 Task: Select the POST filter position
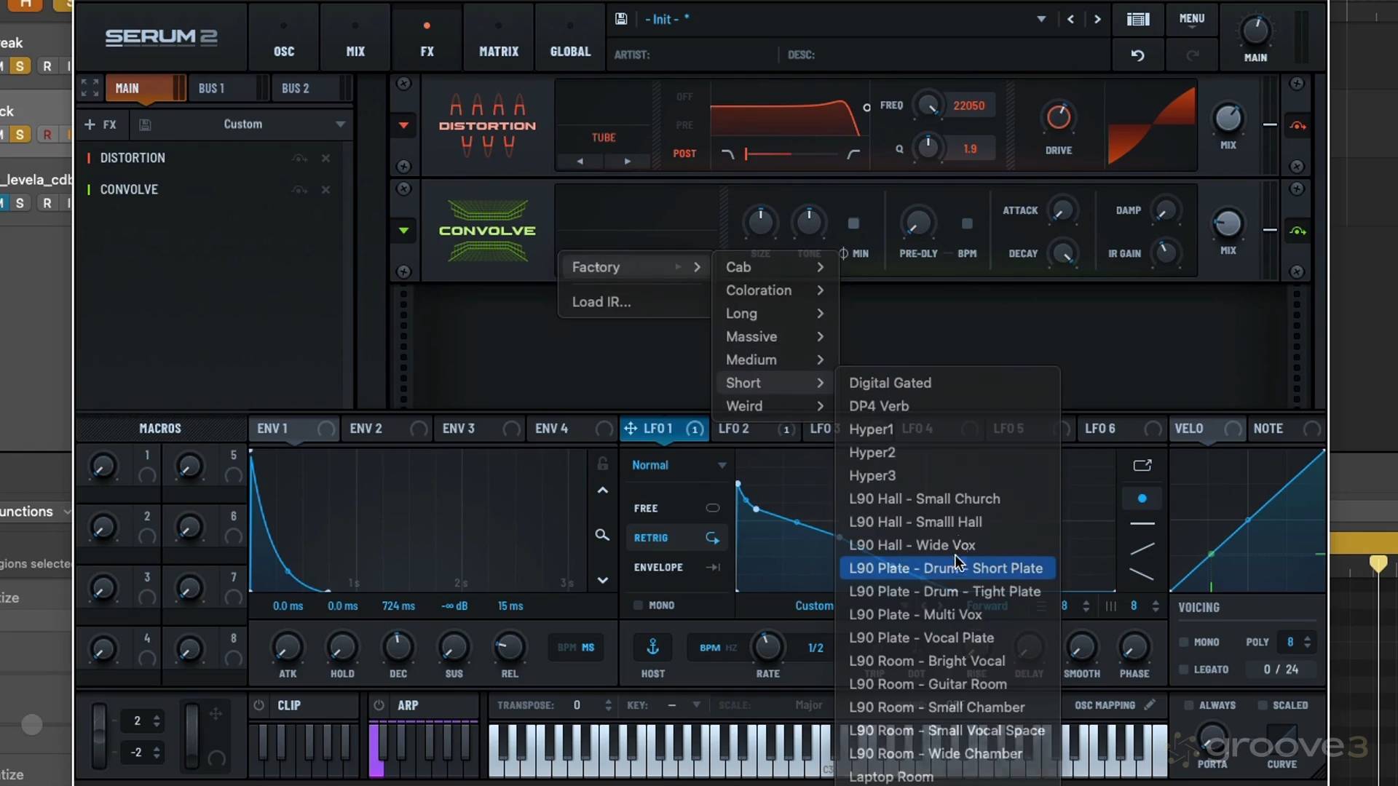tap(684, 154)
